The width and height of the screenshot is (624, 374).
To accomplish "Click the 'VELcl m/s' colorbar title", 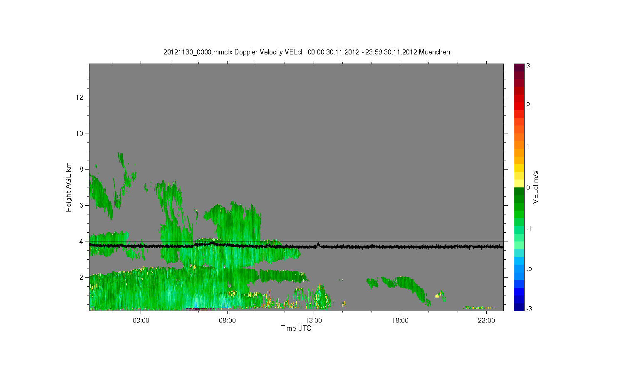I will tap(536, 187).
